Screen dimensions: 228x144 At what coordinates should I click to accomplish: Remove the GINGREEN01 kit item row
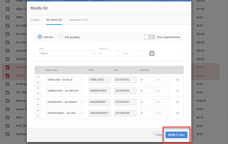coord(178,102)
